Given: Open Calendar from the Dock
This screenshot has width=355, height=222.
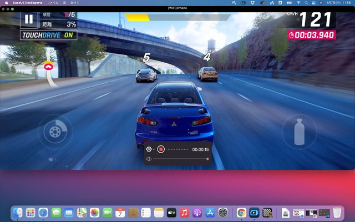Looking at the screenshot, I should tap(120, 213).
